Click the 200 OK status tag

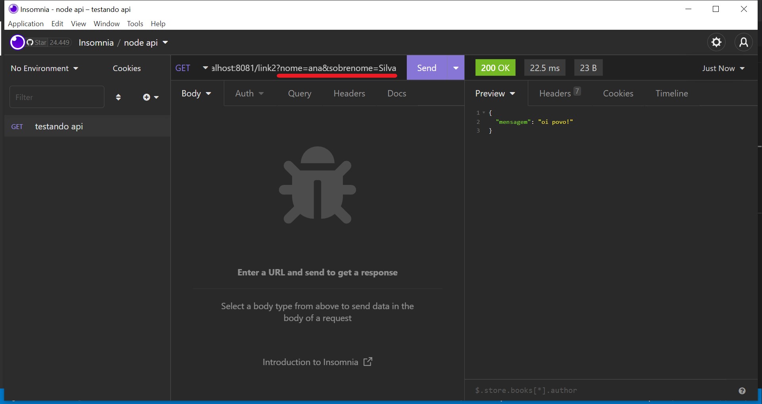[x=495, y=68]
